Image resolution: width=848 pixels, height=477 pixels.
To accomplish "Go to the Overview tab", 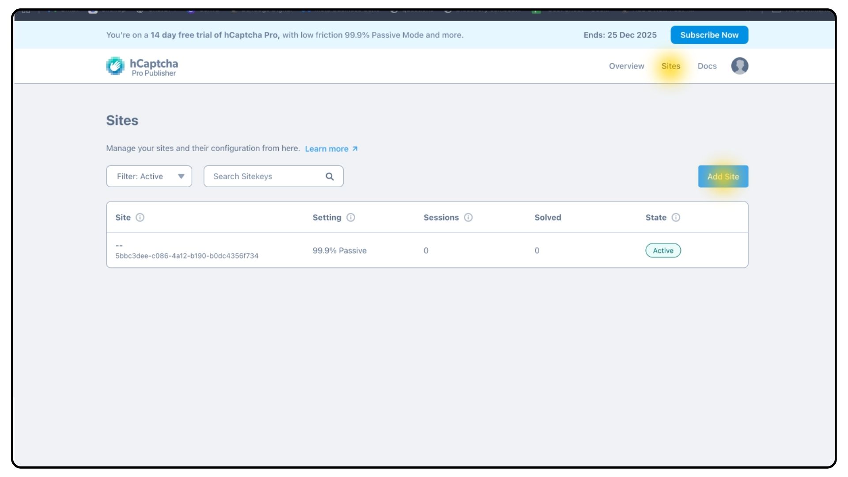I will [626, 66].
